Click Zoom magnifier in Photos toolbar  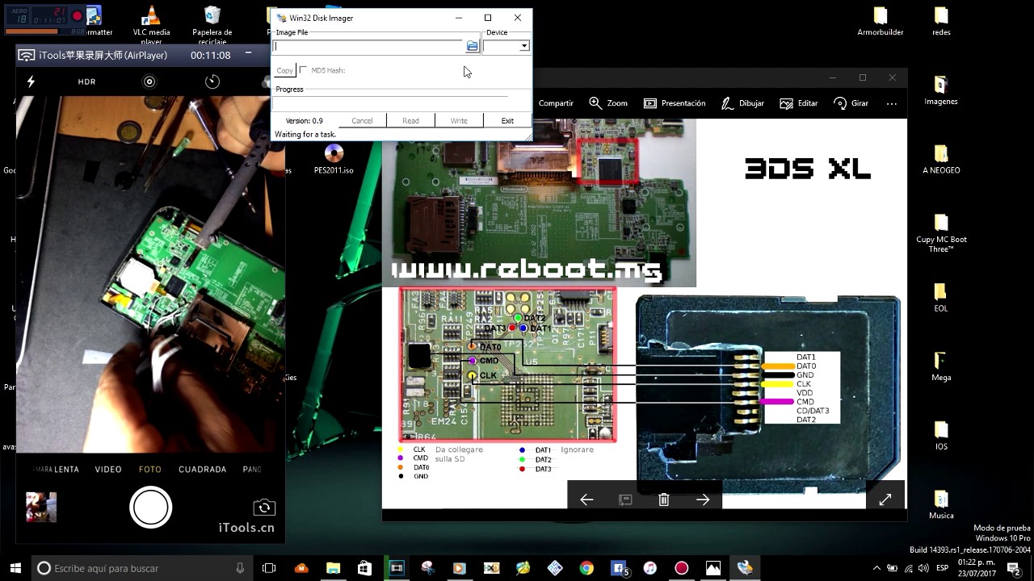608,103
